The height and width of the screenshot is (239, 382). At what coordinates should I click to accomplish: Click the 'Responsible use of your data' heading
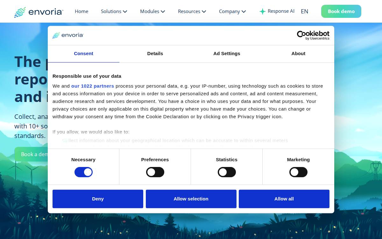coord(87,76)
